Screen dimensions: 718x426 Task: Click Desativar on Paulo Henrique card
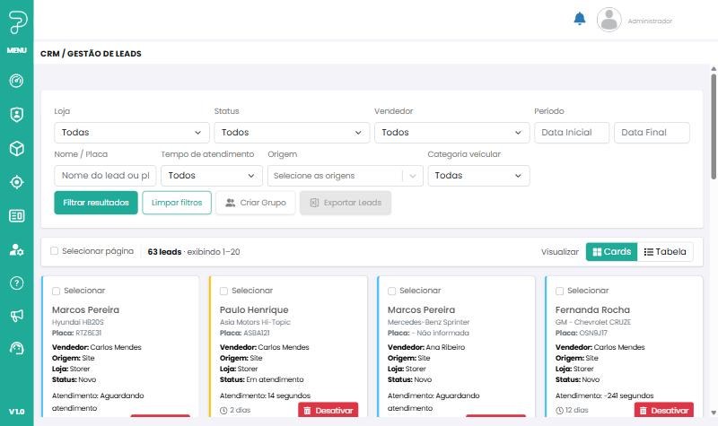tap(328, 410)
